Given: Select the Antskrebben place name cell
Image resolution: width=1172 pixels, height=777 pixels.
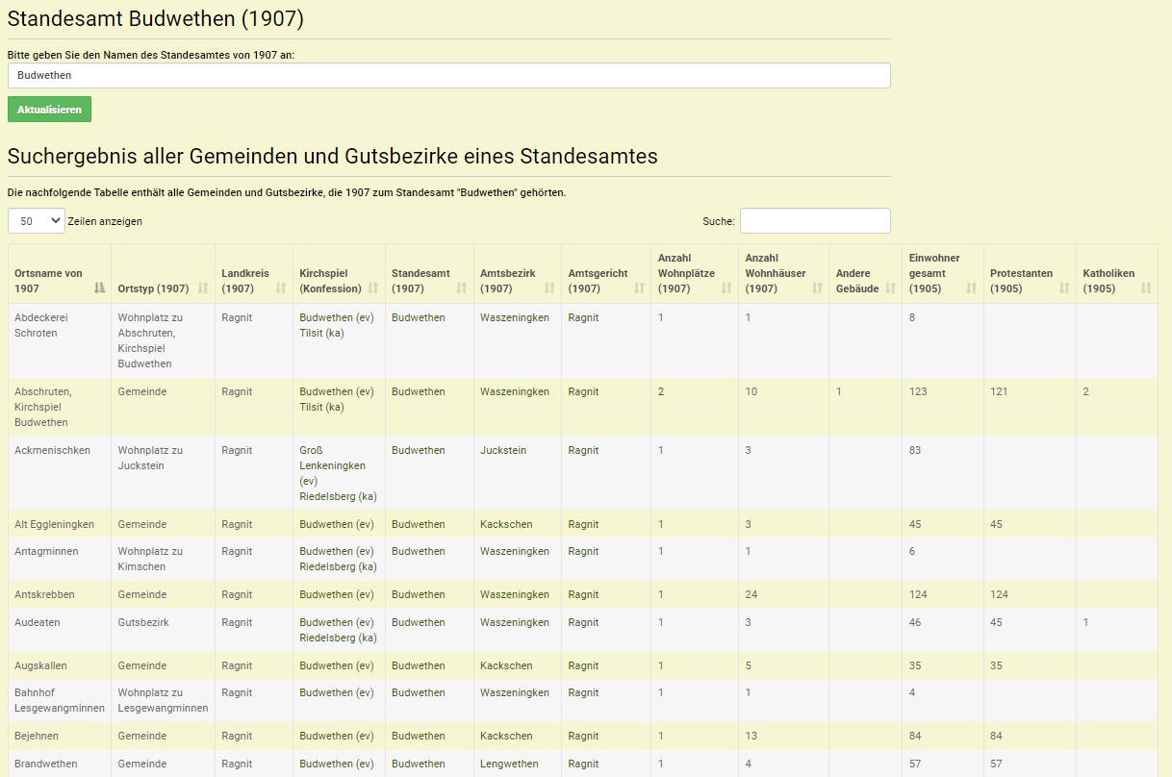Looking at the screenshot, I should point(44,594).
